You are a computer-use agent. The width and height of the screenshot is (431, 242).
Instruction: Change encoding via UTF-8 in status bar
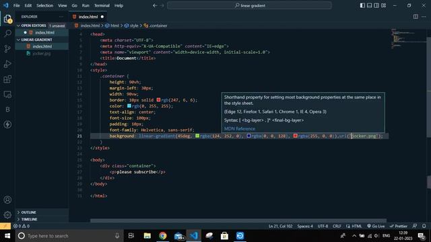pos(323,226)
